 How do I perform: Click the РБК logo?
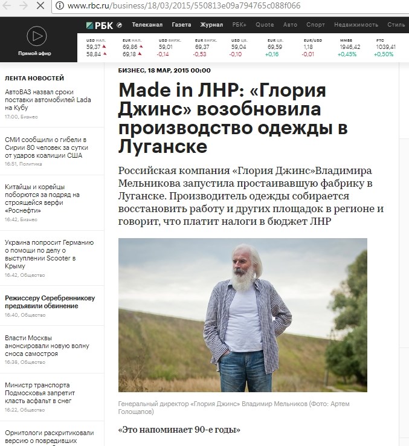(x=99, y=25)
